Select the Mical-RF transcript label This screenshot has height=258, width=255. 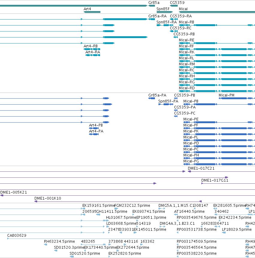186,46
